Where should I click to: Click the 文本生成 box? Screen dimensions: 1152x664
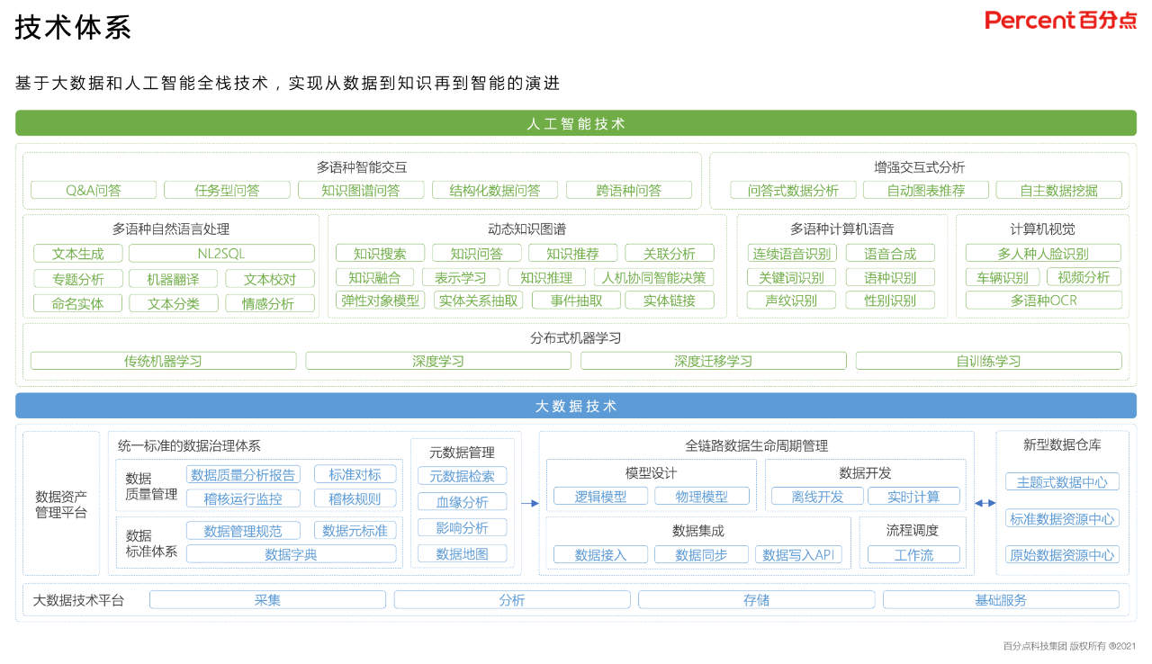point(77,254)
